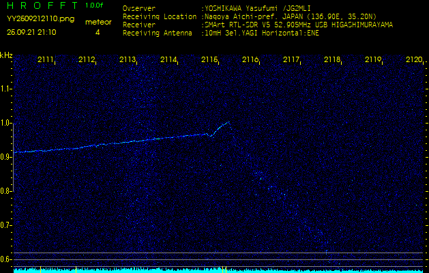Click the 1.1 frequency axis label

5,89
